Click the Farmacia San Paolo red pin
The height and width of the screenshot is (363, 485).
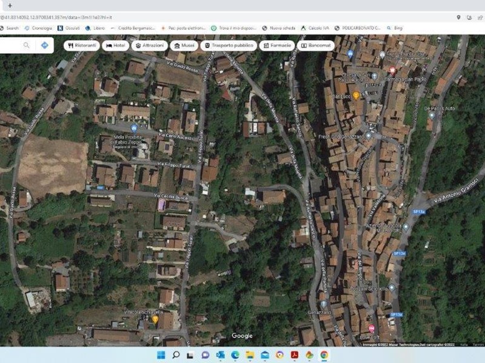[392, 71]
